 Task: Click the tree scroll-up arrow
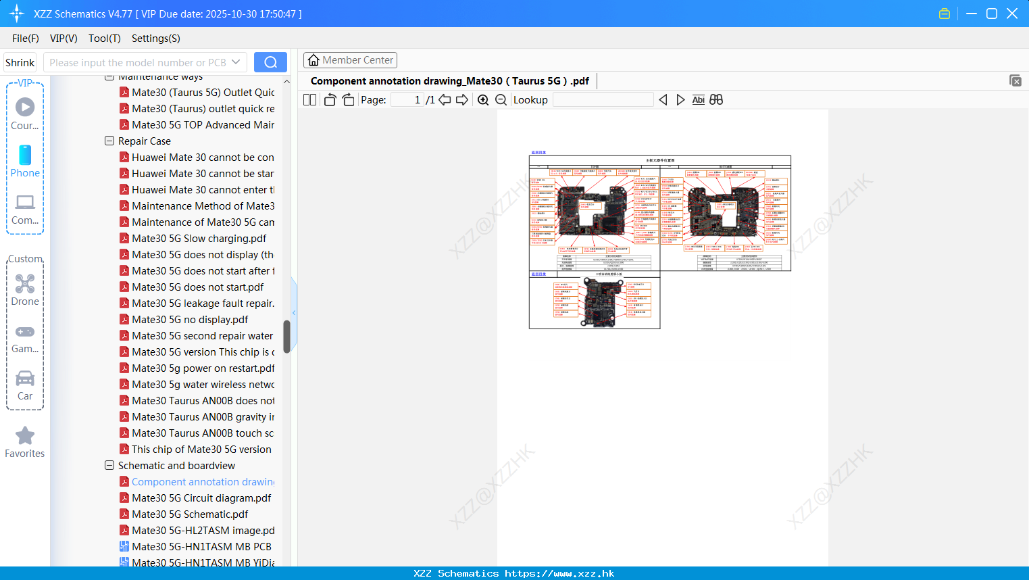click(286, 81)
